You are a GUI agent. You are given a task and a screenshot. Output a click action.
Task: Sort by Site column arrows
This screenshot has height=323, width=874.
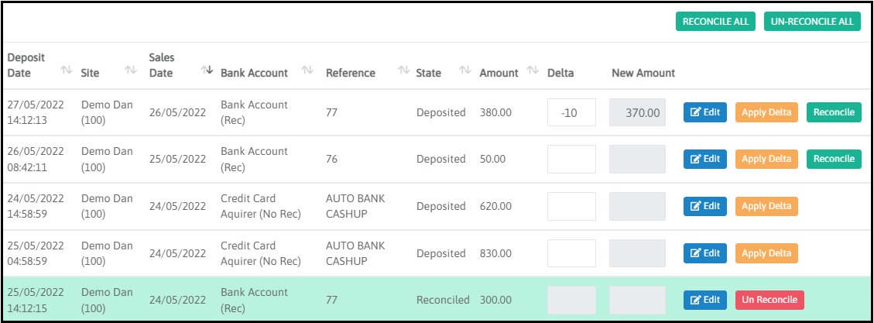[131, 70]
